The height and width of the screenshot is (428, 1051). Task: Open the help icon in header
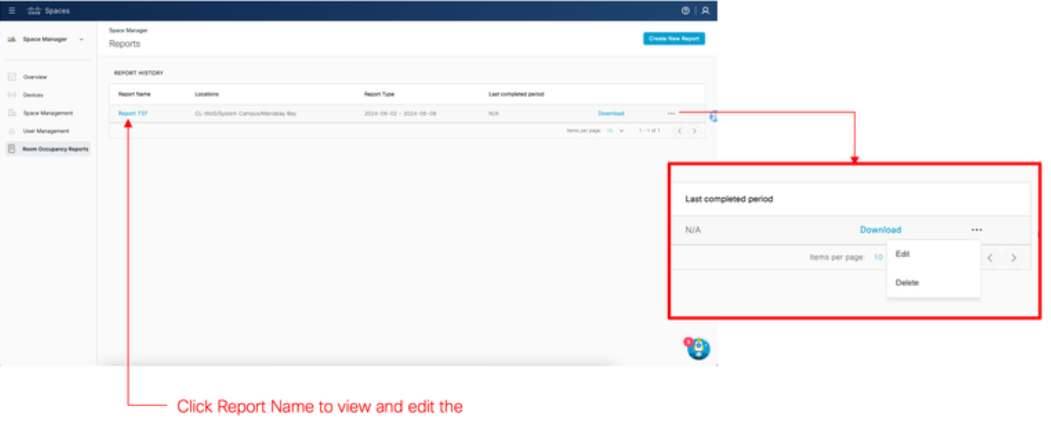click(685, 10)
